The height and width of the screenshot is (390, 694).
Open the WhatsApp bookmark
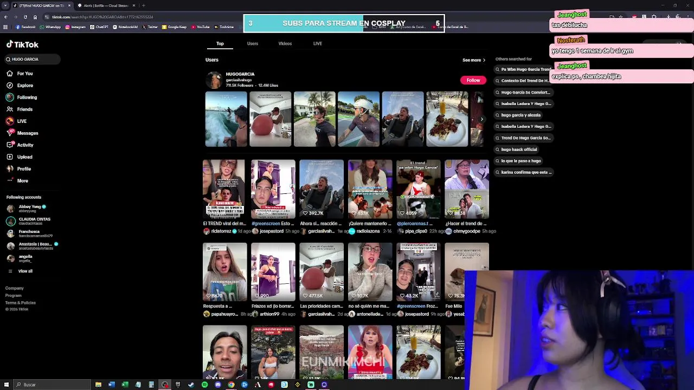click(x=51, y=27)
